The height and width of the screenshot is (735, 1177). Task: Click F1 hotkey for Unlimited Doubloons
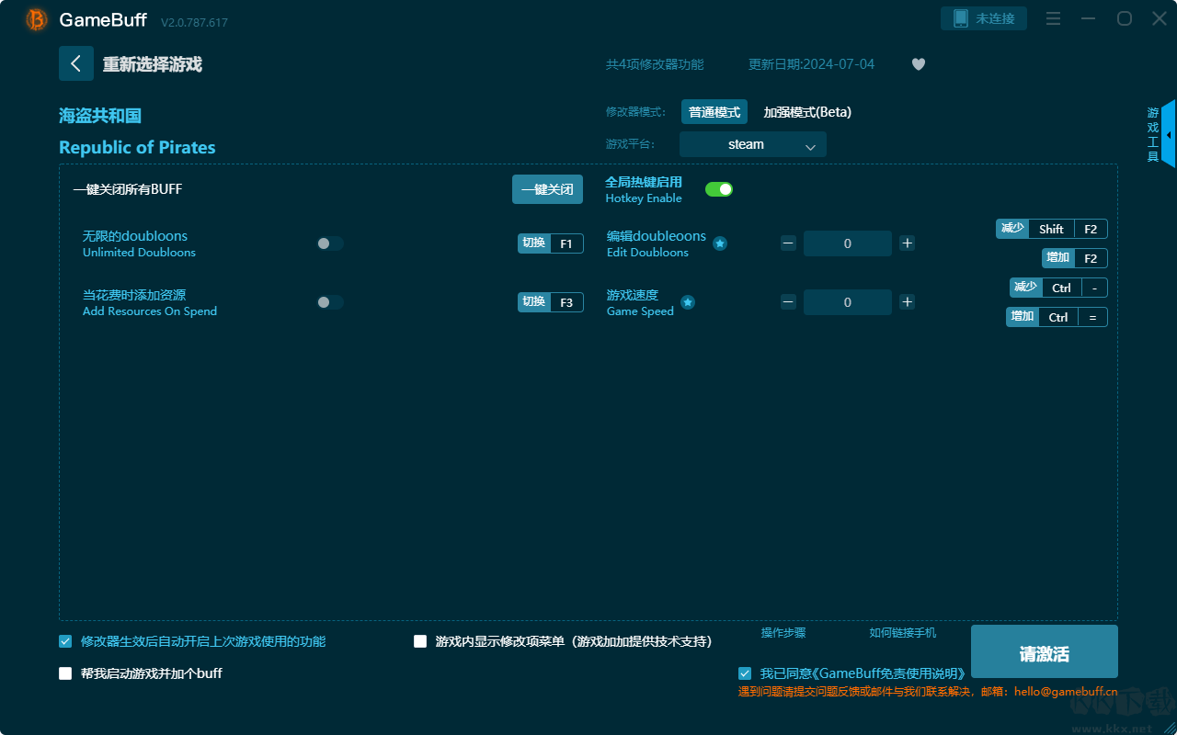(x=551, y=243)
